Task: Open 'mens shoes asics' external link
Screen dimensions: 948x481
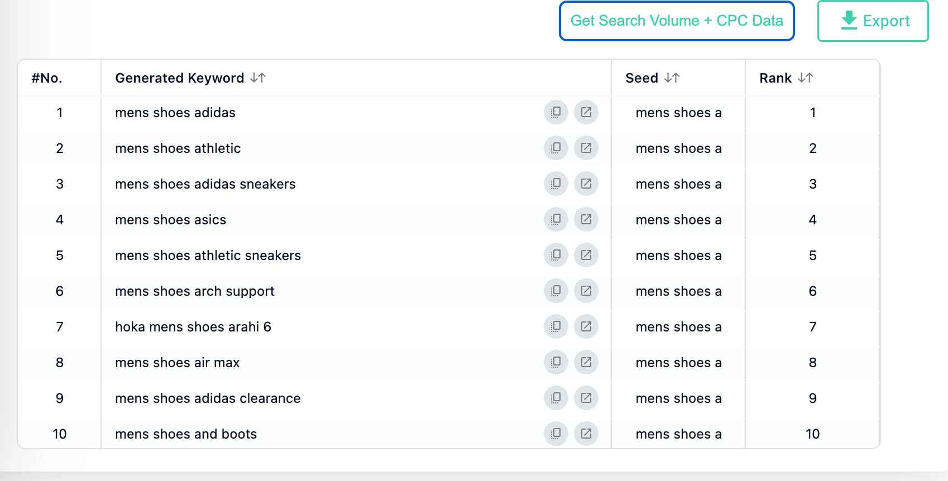Action: pos(586,219)
